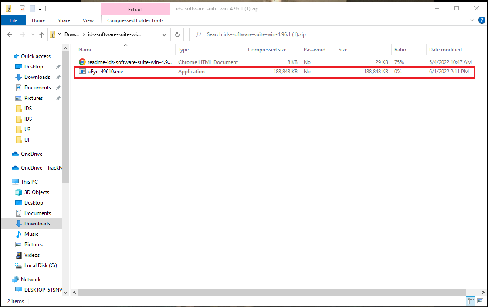Open recent locations dropdown arrow

click(x=33, y=34)
